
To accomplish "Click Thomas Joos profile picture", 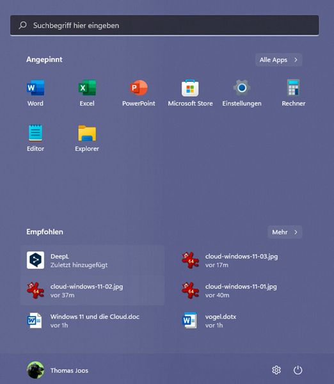I will pyautogui.click(x=35, y=370).
